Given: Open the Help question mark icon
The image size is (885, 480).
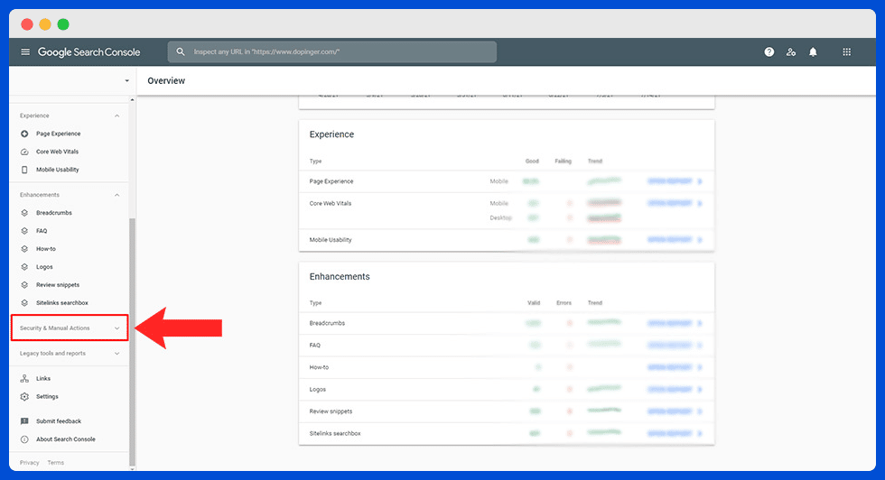Looking at the screenshot, I should pyautogui.click(x=769, y=52).
